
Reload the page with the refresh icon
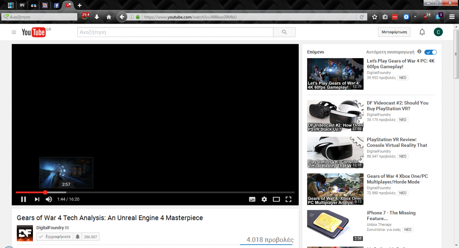tap(361, 17)
